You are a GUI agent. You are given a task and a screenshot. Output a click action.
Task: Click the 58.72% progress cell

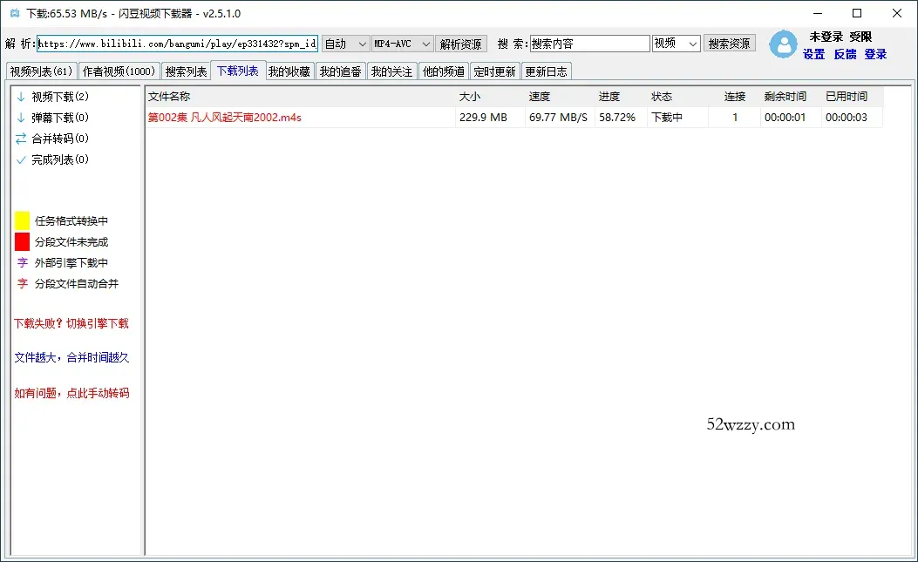click(x=622, y=118)
